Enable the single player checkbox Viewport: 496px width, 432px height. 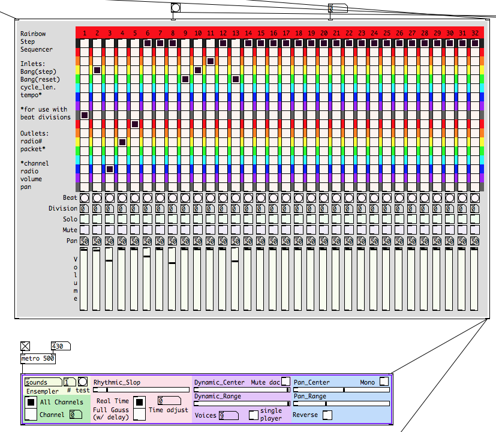click(x=254, y=415)
